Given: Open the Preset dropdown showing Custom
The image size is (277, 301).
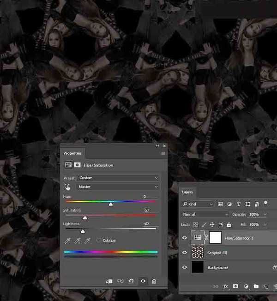Looking at the screenshot, I should (118, 178).
